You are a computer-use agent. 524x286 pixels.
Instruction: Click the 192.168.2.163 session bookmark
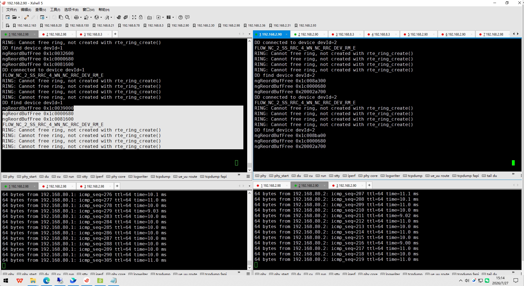click(x=25, y=25)
